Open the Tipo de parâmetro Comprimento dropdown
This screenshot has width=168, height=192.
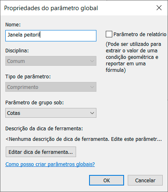click(51, 87)
